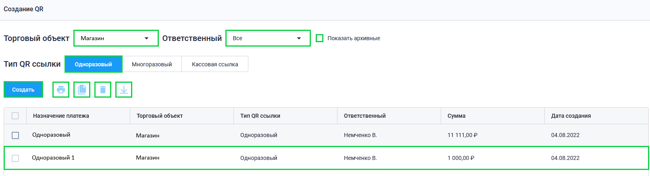Click the 1 000,00 ₽ amount cell
This screenshot has width=650, height=176.
pos(461,158)
